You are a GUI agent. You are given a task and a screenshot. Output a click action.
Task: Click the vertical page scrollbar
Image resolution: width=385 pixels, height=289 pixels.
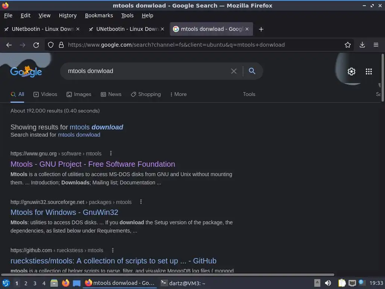pyautogui.click(x=382, y=78)
